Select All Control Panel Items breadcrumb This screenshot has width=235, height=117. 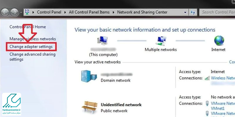[89, 12]
